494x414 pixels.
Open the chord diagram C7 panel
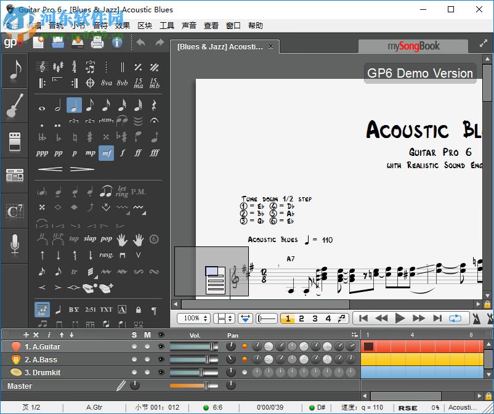pos(15,211)
